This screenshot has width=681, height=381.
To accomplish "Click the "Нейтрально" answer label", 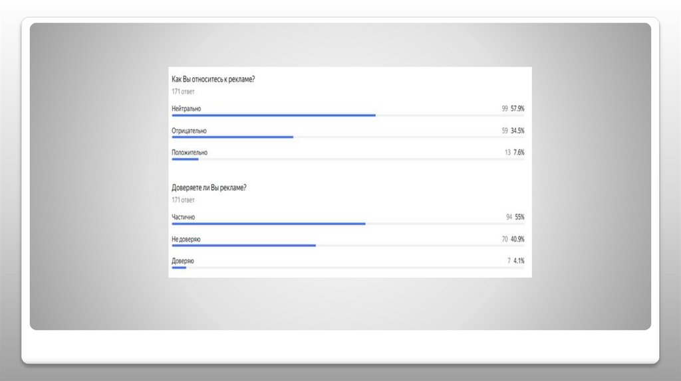I will pyautogui.click(x=186, y=108).
